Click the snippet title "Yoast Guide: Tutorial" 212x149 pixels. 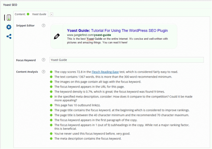click(117, 30)
